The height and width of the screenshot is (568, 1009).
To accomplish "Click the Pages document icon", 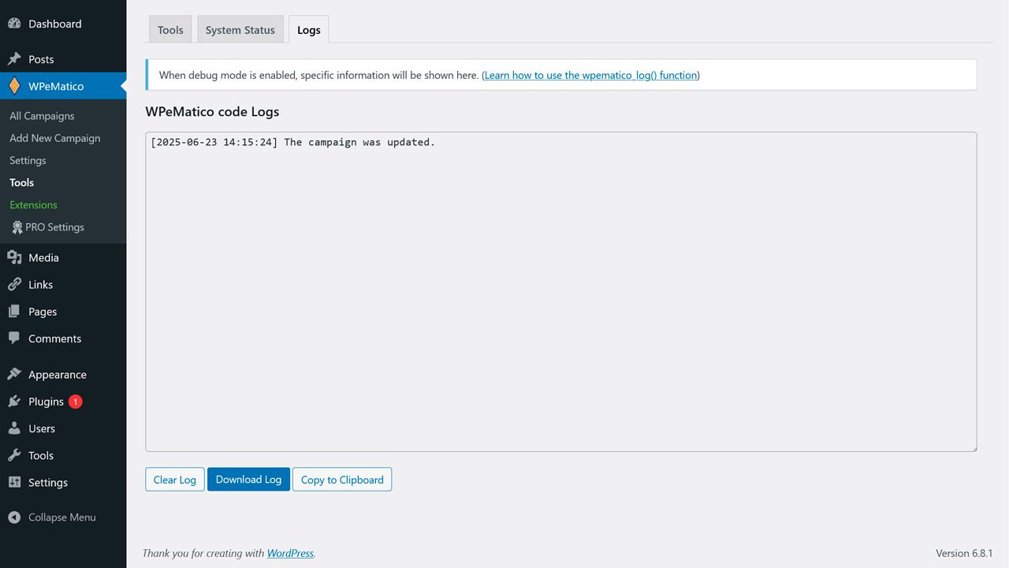I will tap(14, 312).
